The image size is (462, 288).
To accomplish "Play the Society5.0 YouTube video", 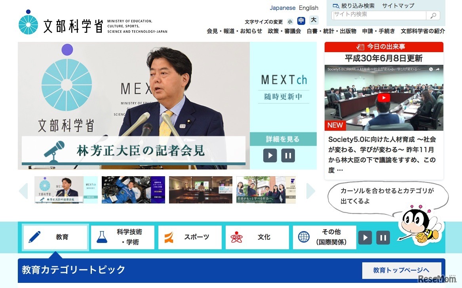I will click(384, 98).
